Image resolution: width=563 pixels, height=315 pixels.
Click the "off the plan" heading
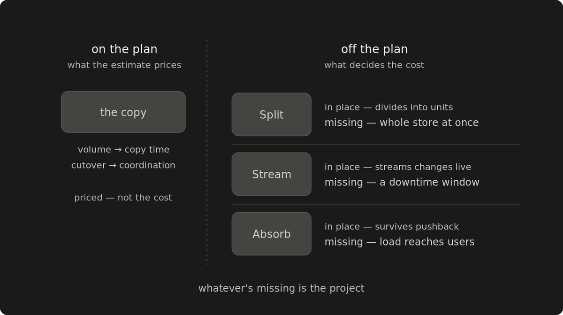point(374,49)
